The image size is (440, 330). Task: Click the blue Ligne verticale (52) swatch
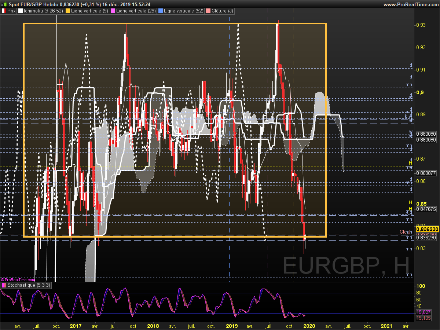[160, 11]
